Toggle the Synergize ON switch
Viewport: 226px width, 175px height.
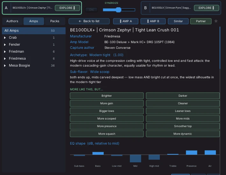pyautogui.click(x=91, y=10)
